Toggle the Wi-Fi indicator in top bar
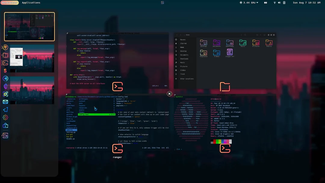Image resolution: width=325 pixels, height=183 pixels. pos(275,2)
